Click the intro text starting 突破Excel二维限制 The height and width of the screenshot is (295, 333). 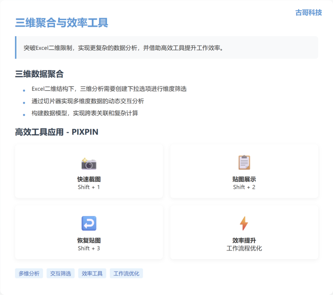(123, 48)
